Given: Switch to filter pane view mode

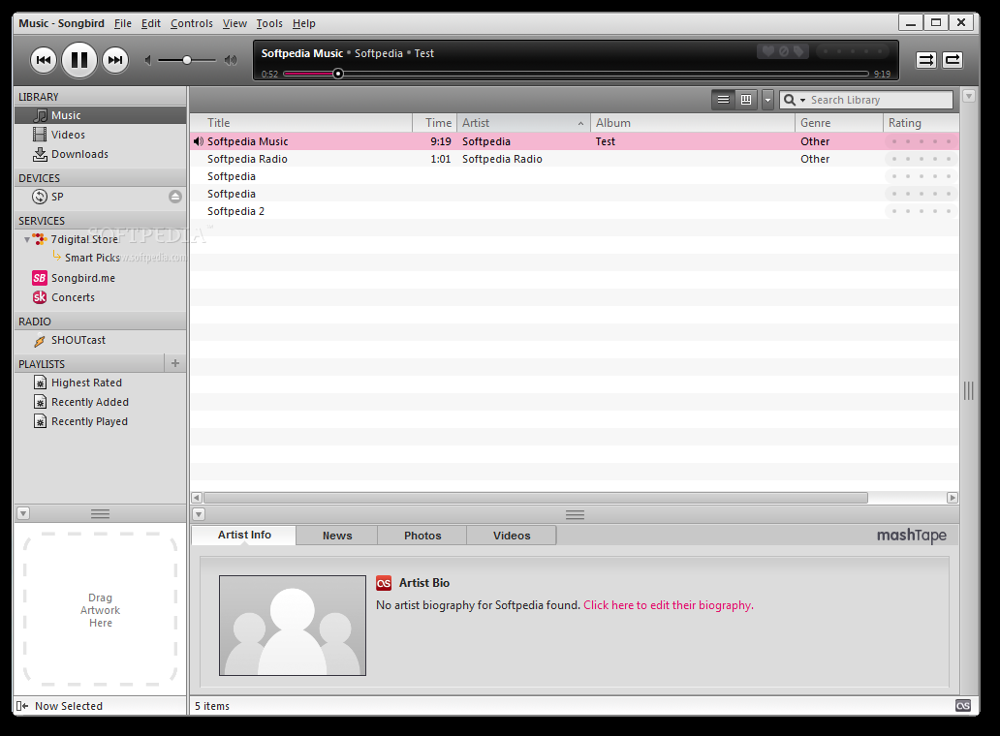Looking at the screenshot, I should pyautogui.click(x=745, y=99).
